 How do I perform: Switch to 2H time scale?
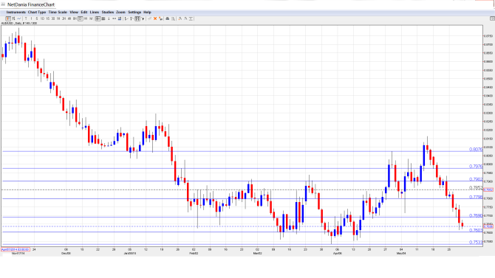pos(64,18)
